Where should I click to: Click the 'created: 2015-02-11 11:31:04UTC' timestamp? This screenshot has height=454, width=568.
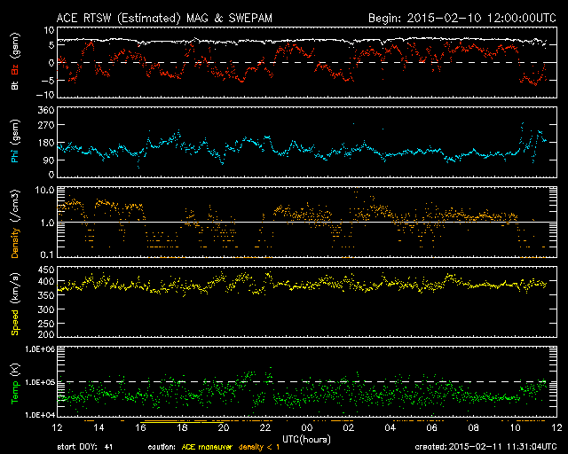(485, 447)
